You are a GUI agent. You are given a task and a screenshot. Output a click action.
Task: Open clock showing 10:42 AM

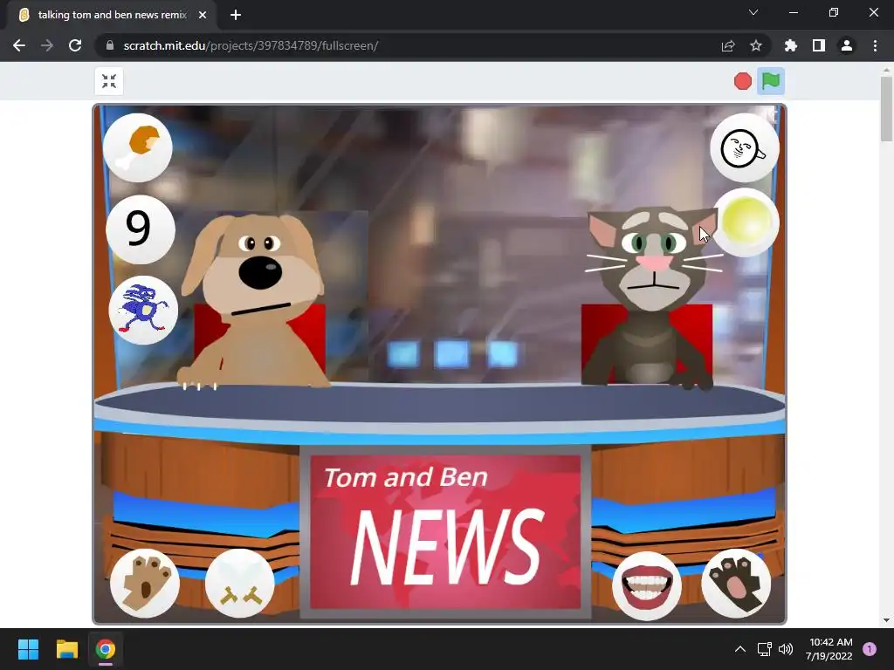(829, 649)
